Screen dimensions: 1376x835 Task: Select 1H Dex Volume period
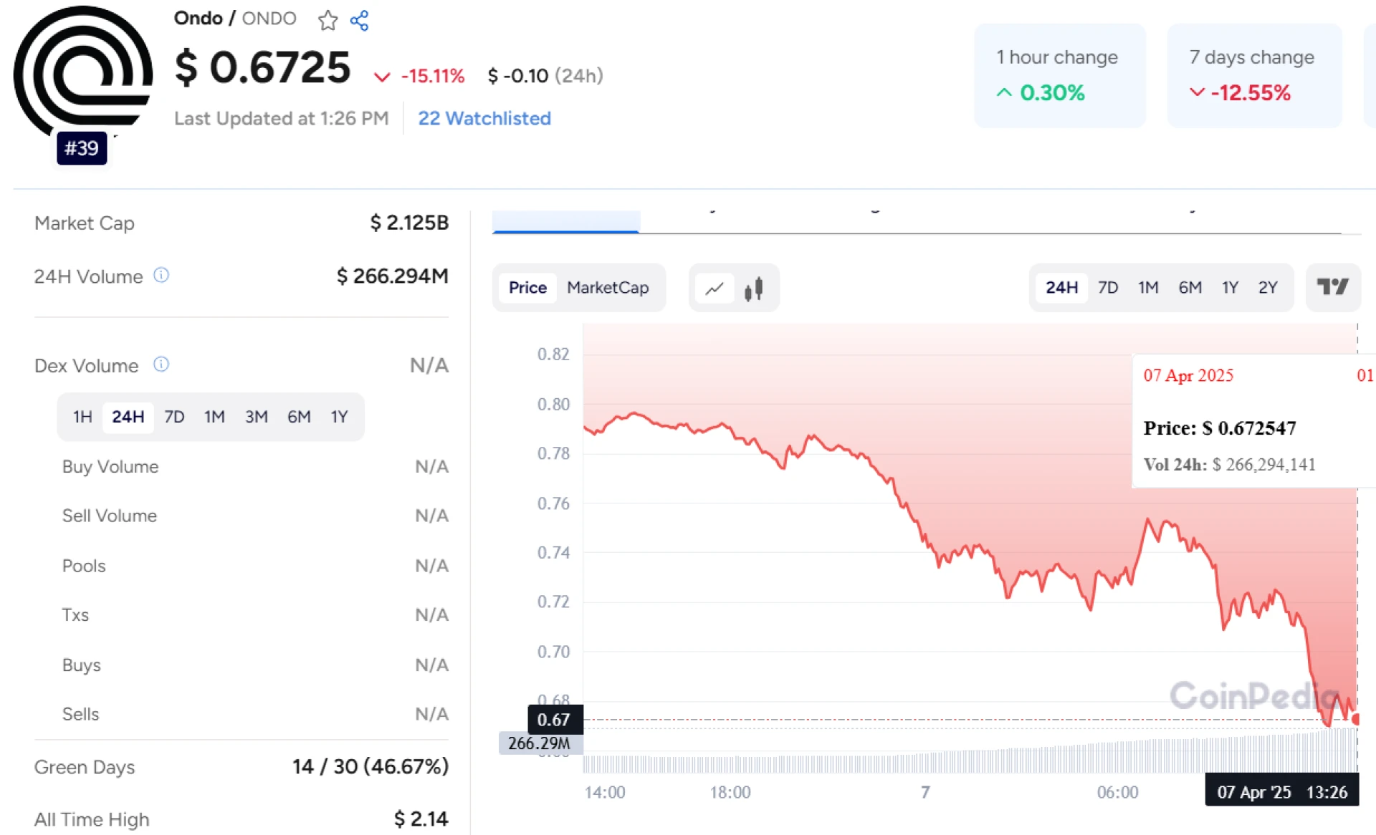82,417
